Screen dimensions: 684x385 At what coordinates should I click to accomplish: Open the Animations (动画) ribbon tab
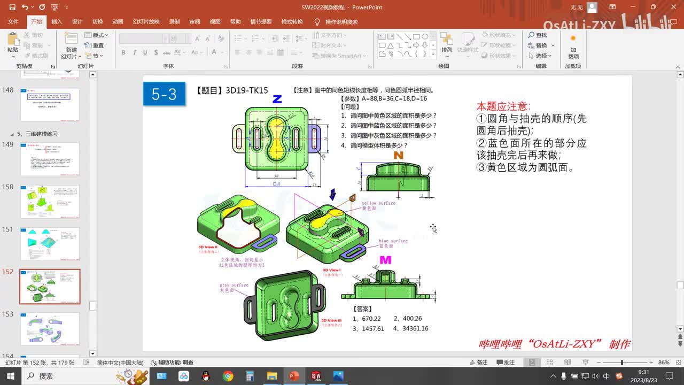[118, 22]
